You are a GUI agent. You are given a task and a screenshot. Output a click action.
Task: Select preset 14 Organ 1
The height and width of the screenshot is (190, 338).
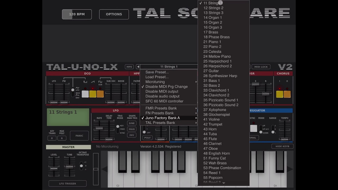(x=224, y=17)
